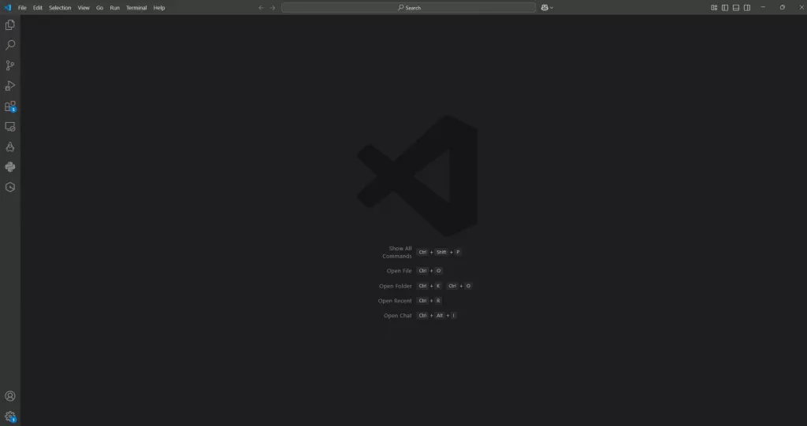
Task: Click the Go Back navigation arrow
Action: click(261, 8)
